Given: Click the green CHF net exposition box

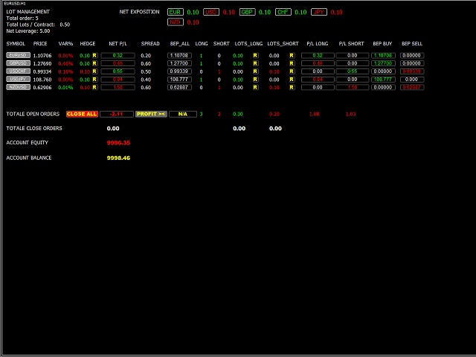Looking at the screenshot, I should click(283, 12).
